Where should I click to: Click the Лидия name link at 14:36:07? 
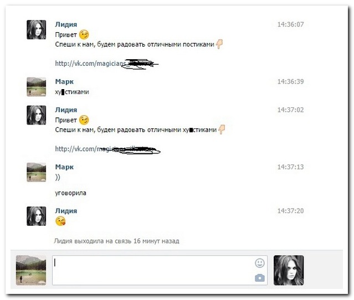point(66,24)
